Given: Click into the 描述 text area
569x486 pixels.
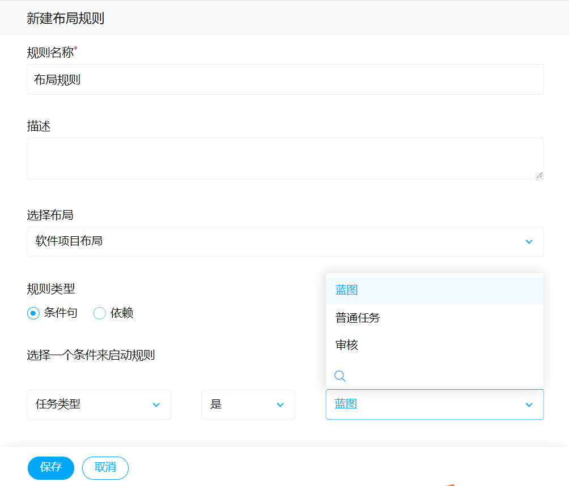Looking at the screenshot, I should [x=284, y=159].
